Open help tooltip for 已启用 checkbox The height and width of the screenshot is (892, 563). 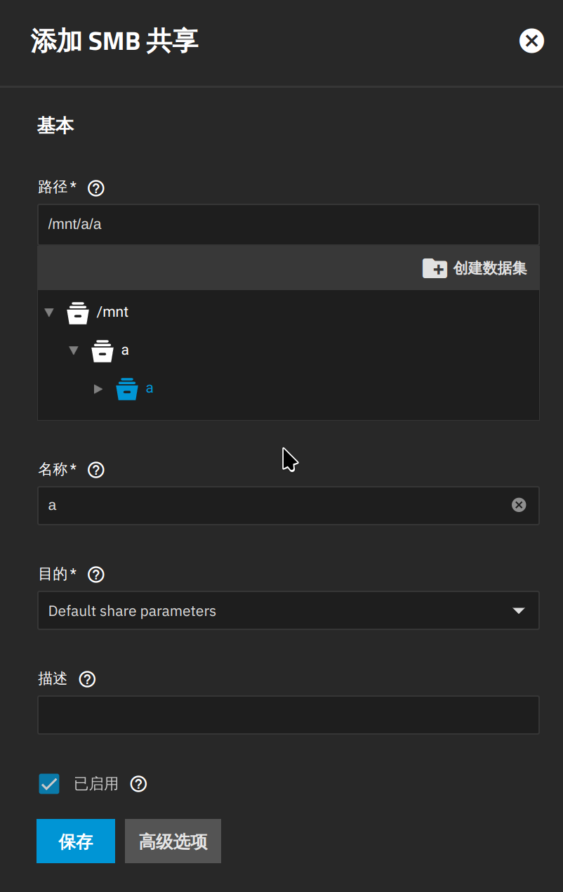coord(139,784)
